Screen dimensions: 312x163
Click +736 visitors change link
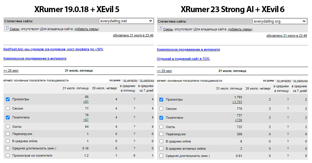tap(238, 120)
